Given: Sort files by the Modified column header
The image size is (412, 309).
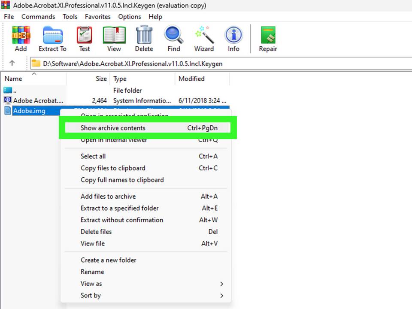Looking at the screenshot, I should click(x=191, y=79).
